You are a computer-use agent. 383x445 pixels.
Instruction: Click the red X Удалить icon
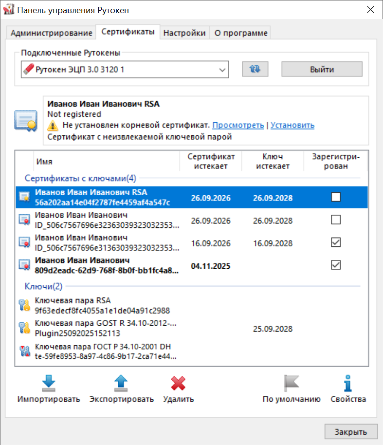point(178,383)
